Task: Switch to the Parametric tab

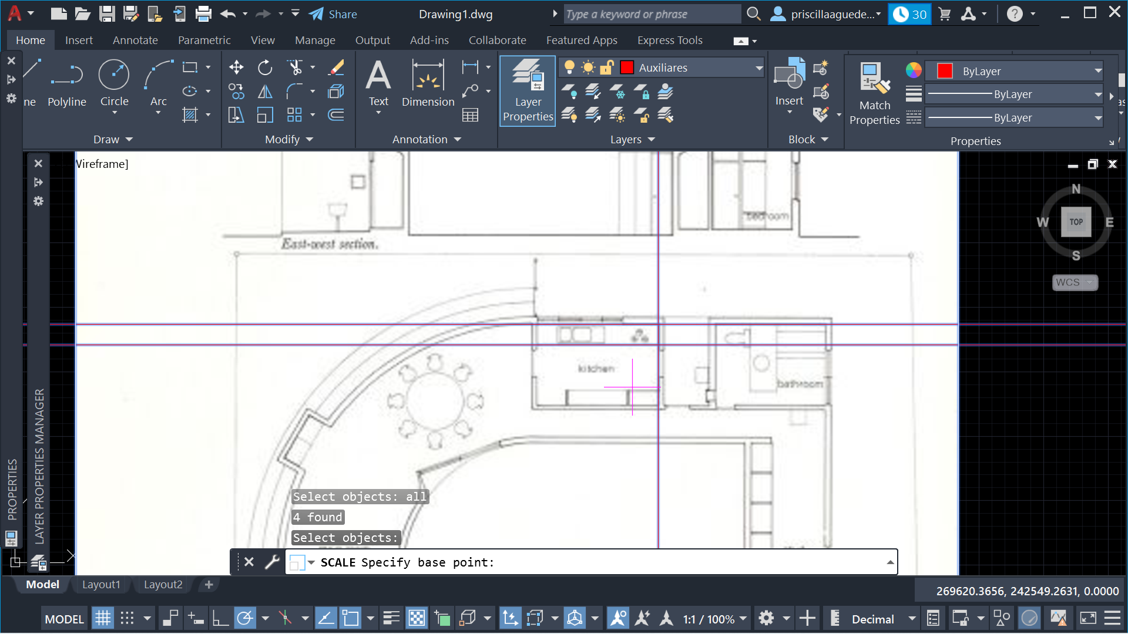Action: [204, 40]
